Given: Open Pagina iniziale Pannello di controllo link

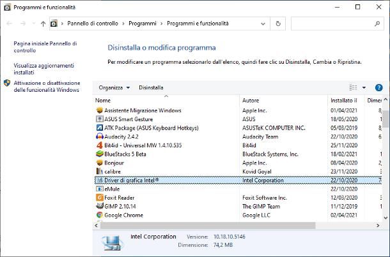Looking at the screenshot, I should 45,47.
